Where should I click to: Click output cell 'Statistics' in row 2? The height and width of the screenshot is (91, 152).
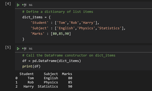pos(48,86)
